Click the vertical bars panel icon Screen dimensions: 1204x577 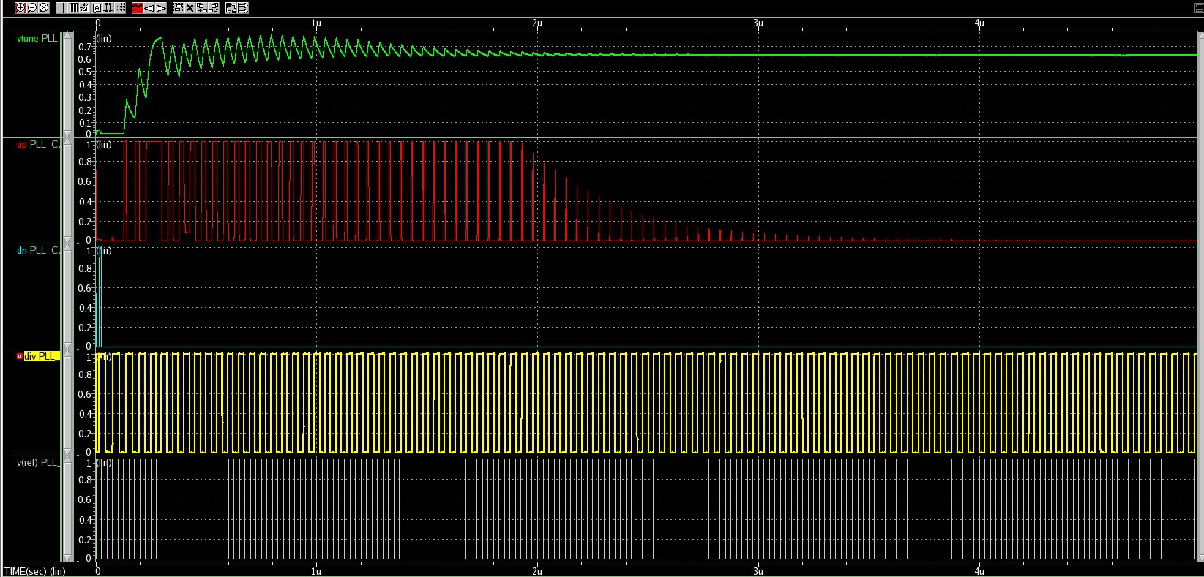point(73,8)
